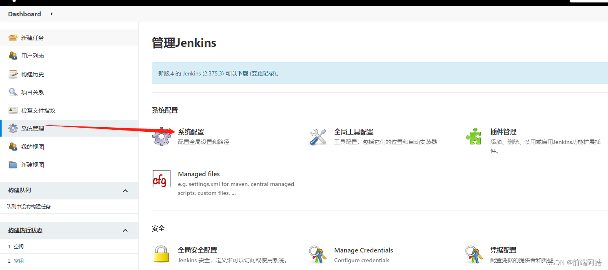Click the 安全 section heading
Viewport: 608px width, 270px height.
pos(158,228)
